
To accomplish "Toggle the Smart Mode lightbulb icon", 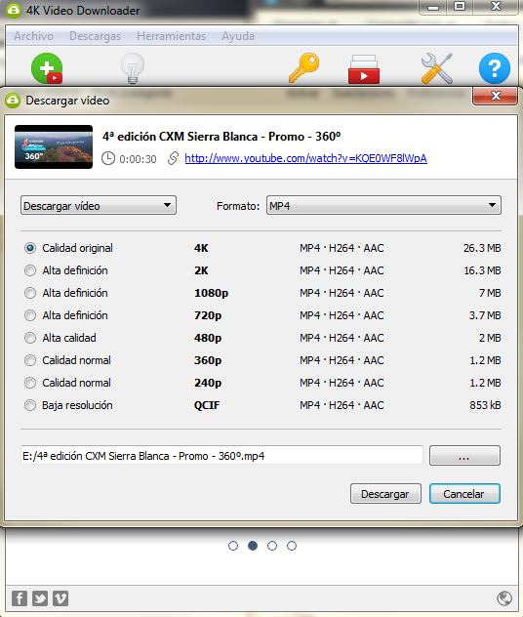I will (x=133, y=68).
